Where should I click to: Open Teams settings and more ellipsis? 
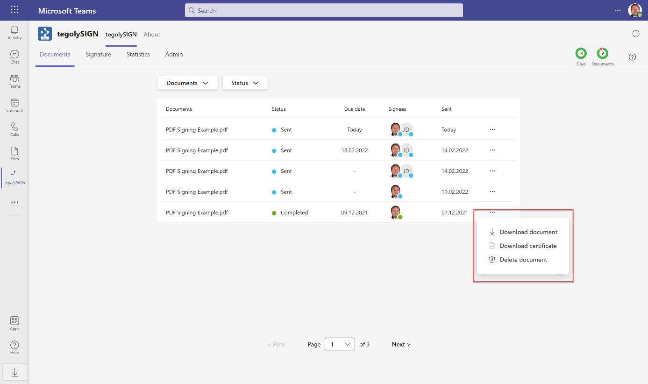click(618, 10)
